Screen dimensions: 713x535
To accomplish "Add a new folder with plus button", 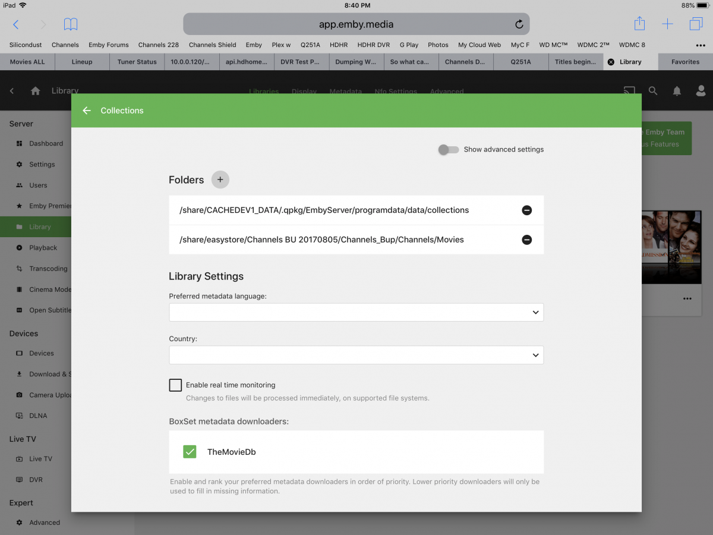I will [x=220, y=180].
